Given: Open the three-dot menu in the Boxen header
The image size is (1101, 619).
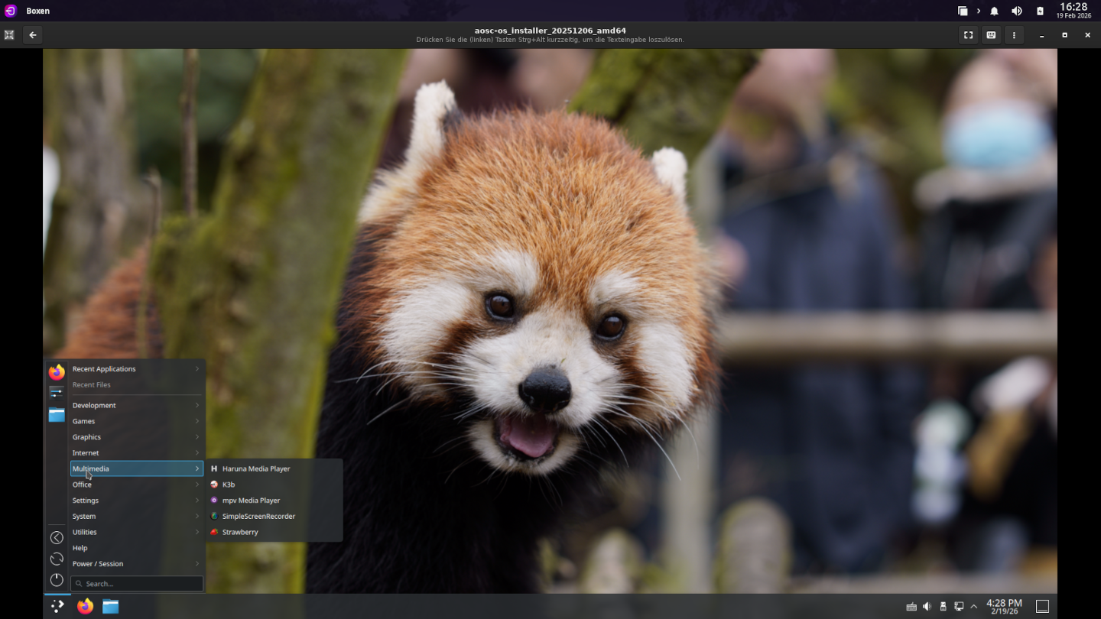Looking at the screenshot, I should [x=1014, y=35].
